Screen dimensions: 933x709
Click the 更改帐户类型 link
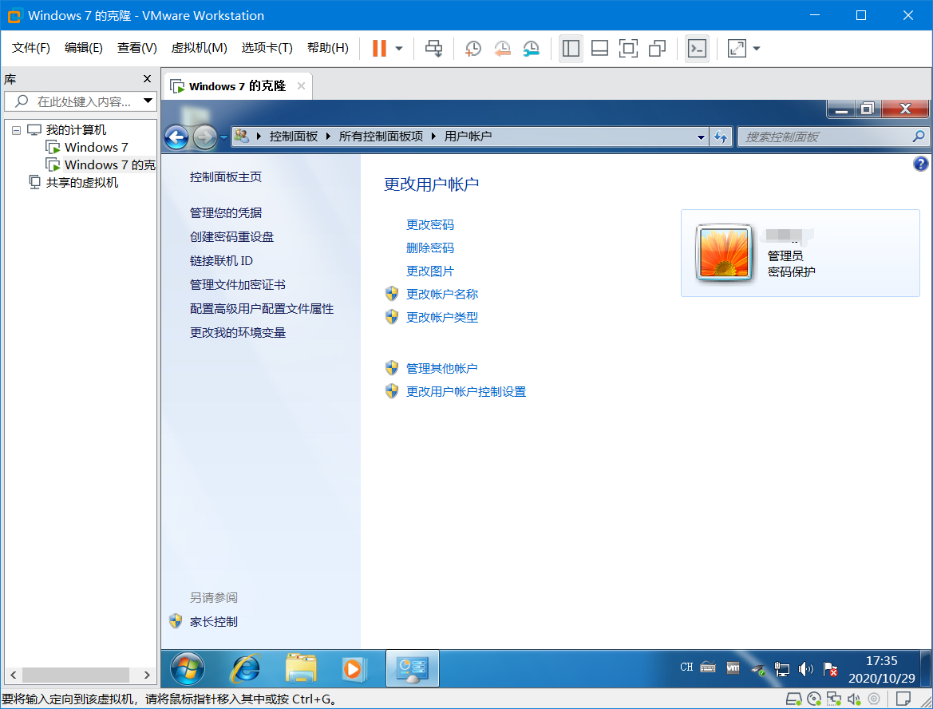(x=441, y=317)
